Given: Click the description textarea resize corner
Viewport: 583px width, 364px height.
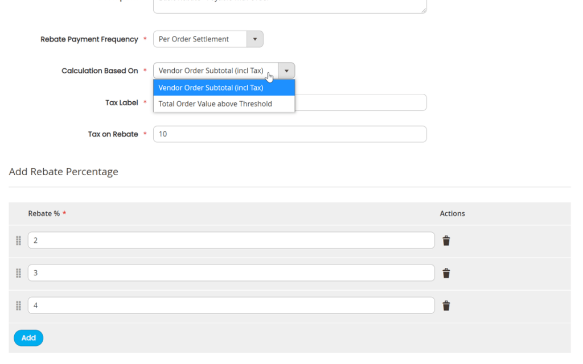Looking at the screenshot, I should 424,11.
